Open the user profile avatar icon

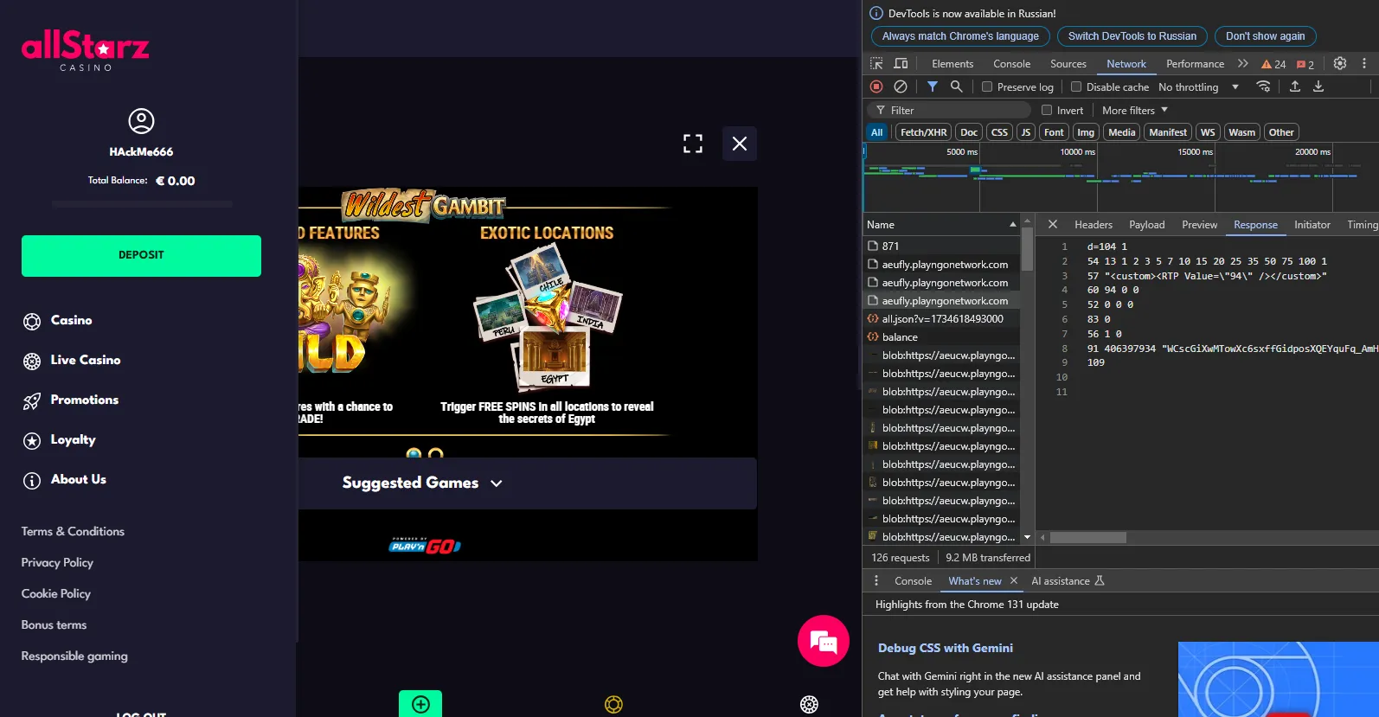(141, 121)
